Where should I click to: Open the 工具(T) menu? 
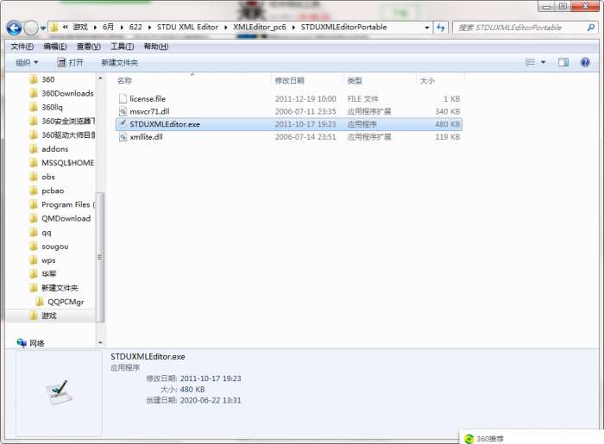(x=123, y=47)
